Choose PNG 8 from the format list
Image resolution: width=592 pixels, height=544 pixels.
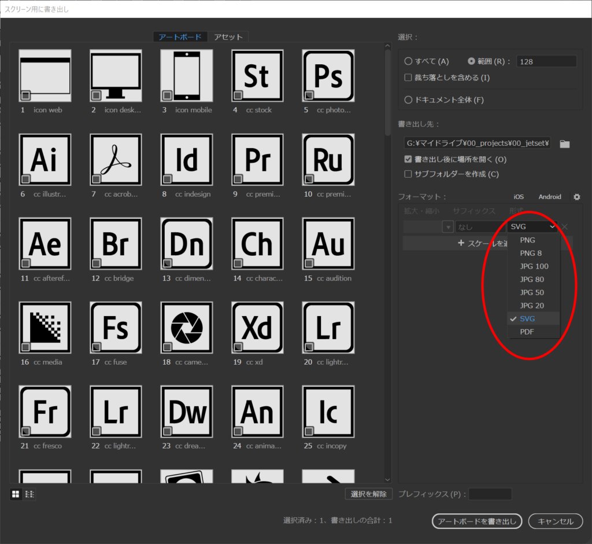[534, 253]
